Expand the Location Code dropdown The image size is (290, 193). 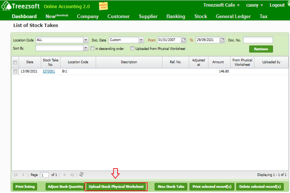(x=86, y=40)
